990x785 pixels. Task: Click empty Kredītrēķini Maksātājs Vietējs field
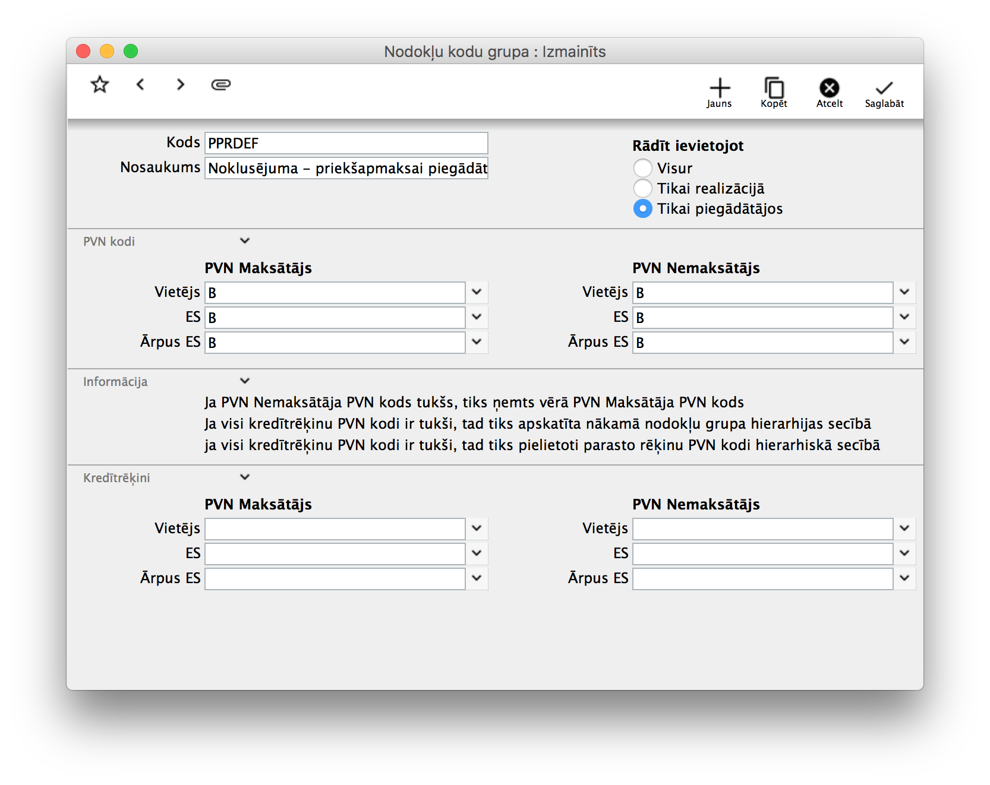[335, 529]
